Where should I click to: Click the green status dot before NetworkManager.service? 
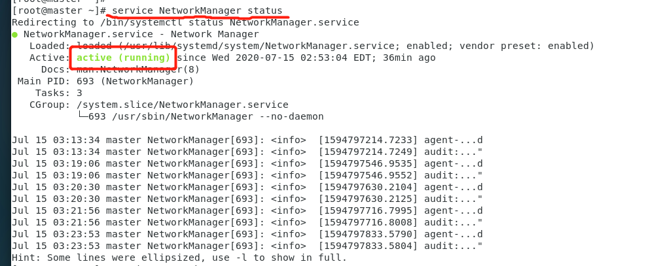pos(15,35)
